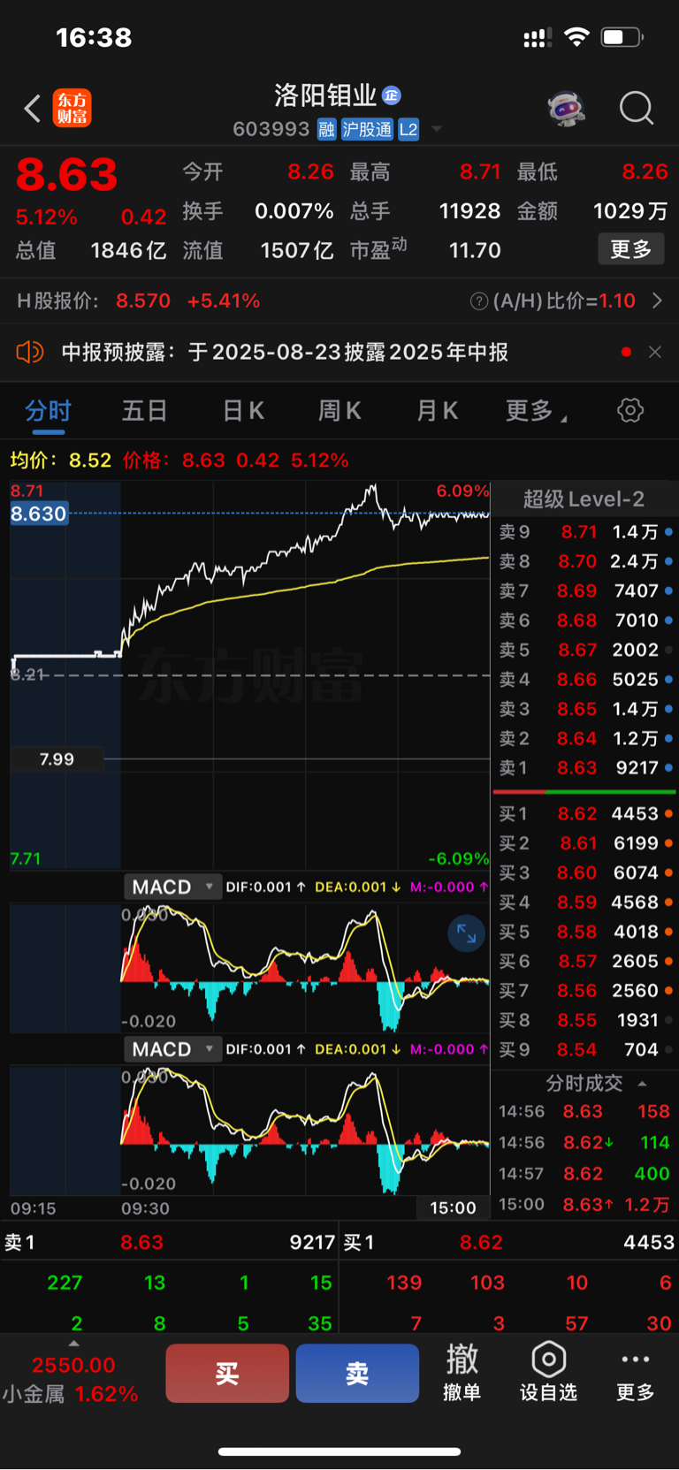679x1470 pixels.
Task: Expand chart to fullscreen
Action: pos(466,933)
